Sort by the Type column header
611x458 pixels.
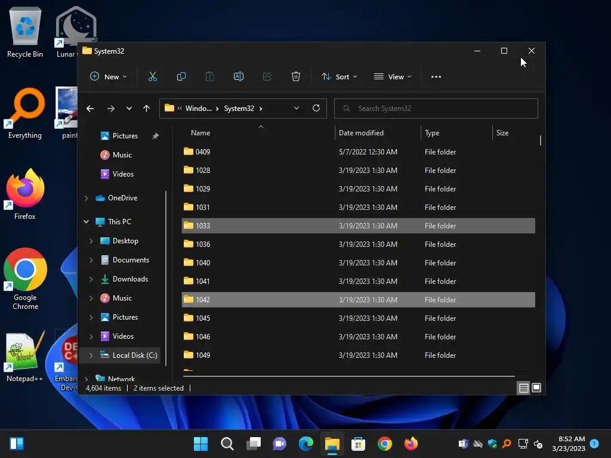click(x=432, y=133)
